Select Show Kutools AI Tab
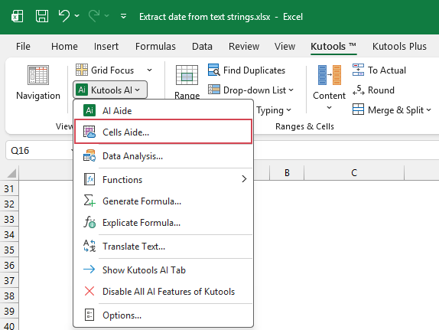Screen dimensions: 439x330 [x=163, y=270]
